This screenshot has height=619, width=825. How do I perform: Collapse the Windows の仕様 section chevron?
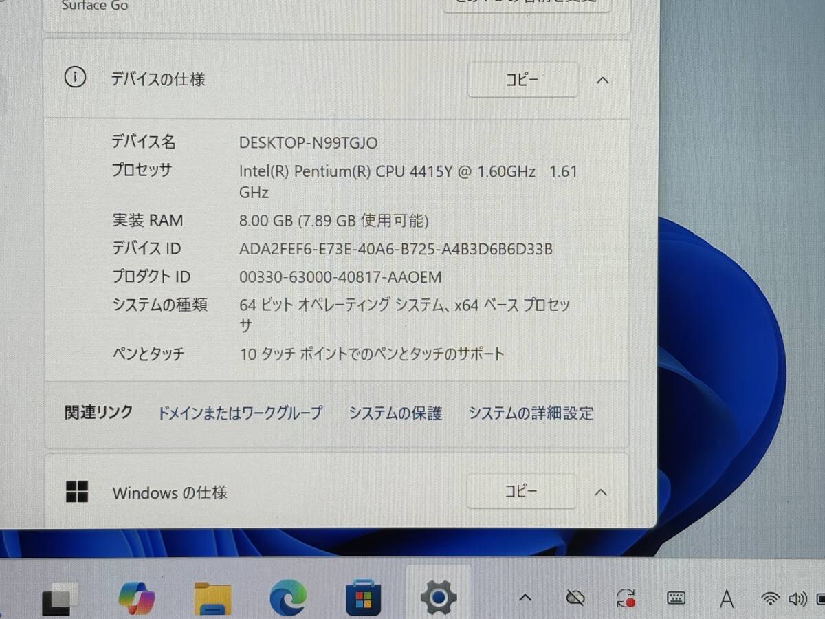point(601,492)
